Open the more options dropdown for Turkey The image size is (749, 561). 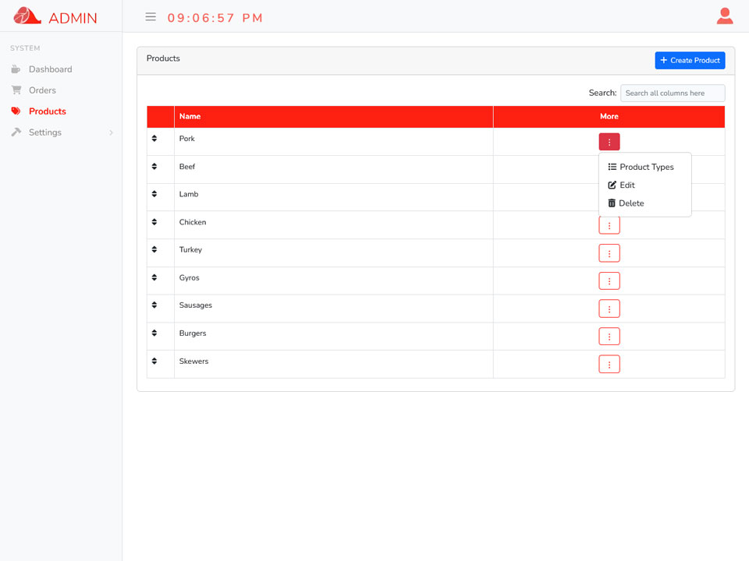[x=609, y=252]
